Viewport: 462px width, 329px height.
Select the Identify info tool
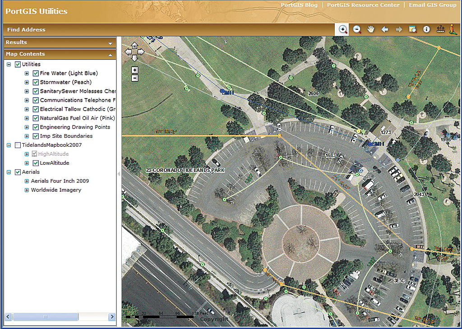(426, 29)
